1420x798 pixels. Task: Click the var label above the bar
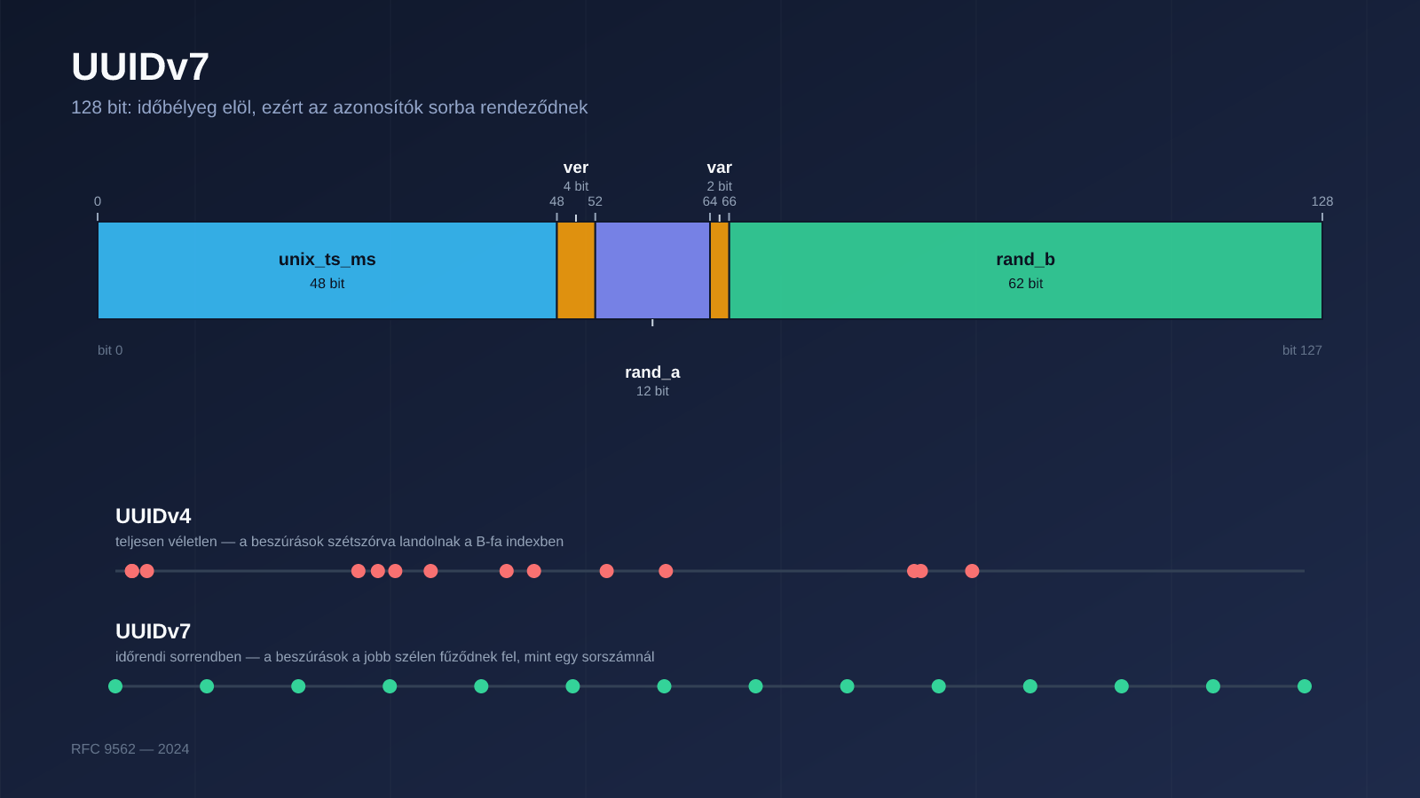pos(720,168)
